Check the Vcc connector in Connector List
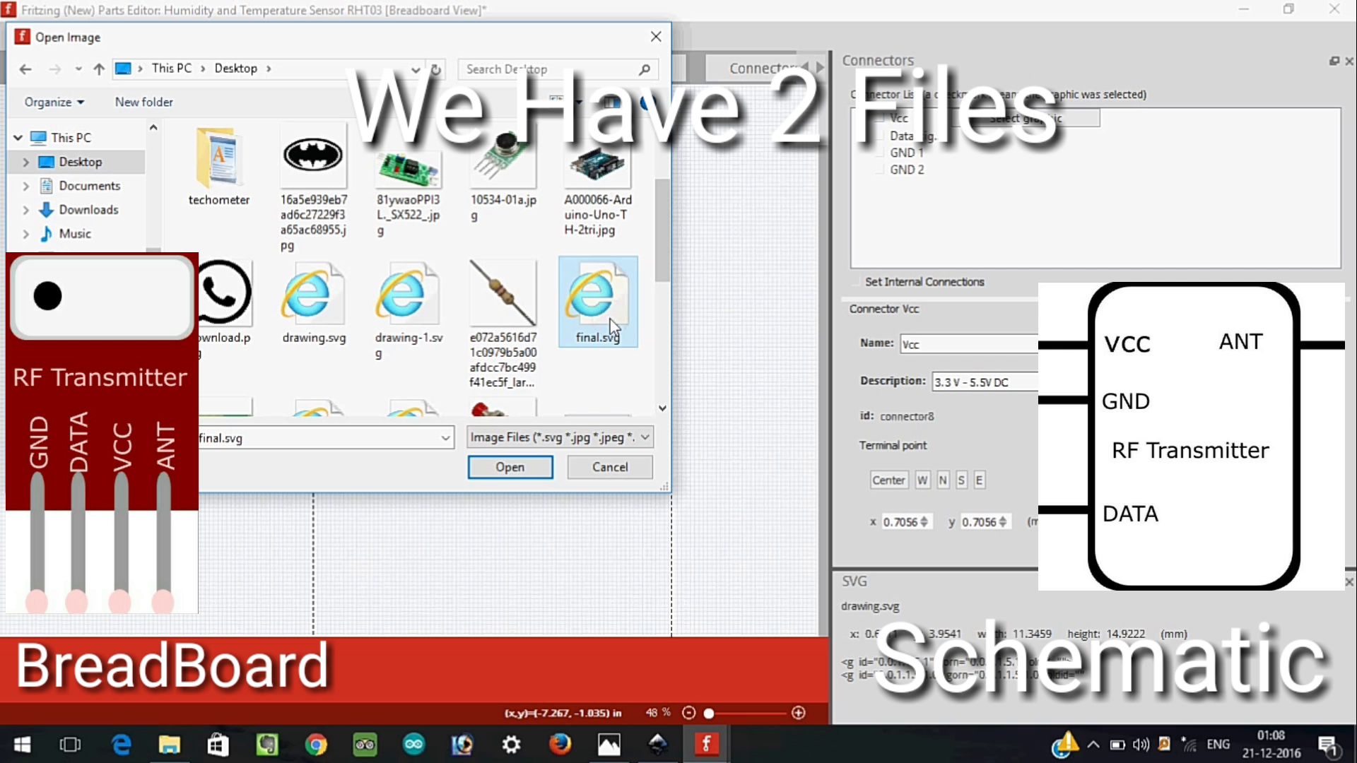The width and height of the screenshot is (1357, 763). tap(879, 118)
